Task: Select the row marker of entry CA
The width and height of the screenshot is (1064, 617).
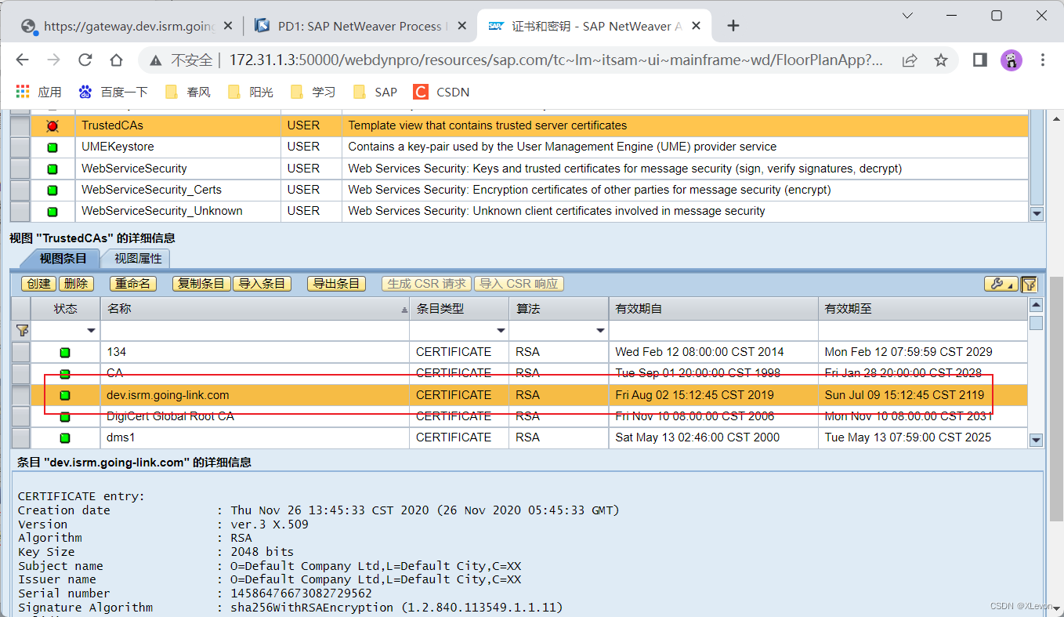Action: pos(21,374)
